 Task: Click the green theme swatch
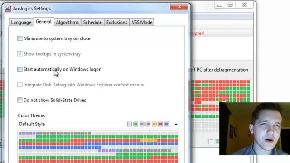pos(136,124)
